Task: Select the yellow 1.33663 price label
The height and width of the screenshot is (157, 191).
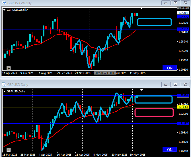Action: tap(183, 107)
